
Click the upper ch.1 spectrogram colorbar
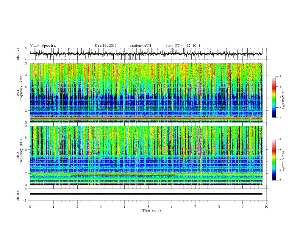point(274,97)
